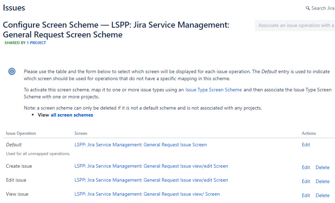Click Edit in the Default row
335x203 pixels.
click(306, 145)
